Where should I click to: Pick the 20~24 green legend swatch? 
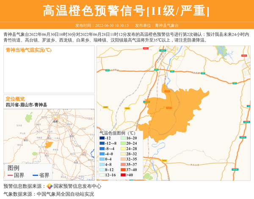point(123,143)
